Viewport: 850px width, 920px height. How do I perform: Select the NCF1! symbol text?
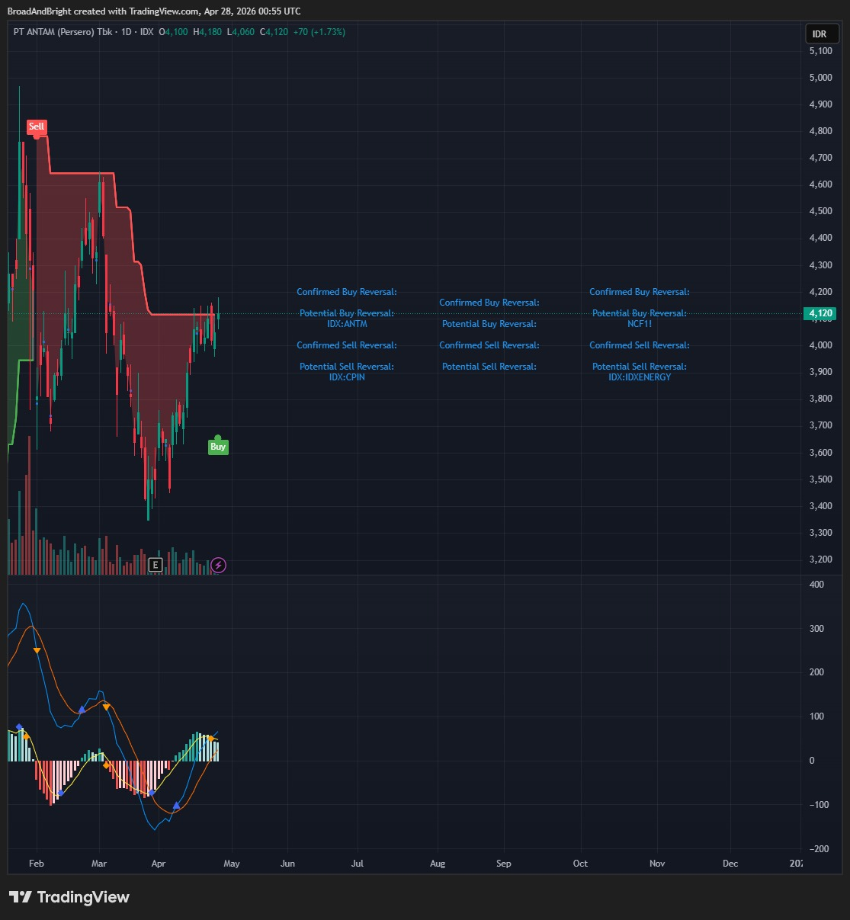[640, 324]
